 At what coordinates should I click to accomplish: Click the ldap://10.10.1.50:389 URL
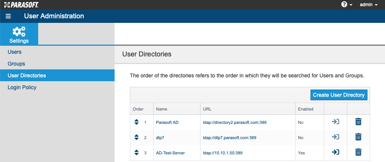[223, 153]
